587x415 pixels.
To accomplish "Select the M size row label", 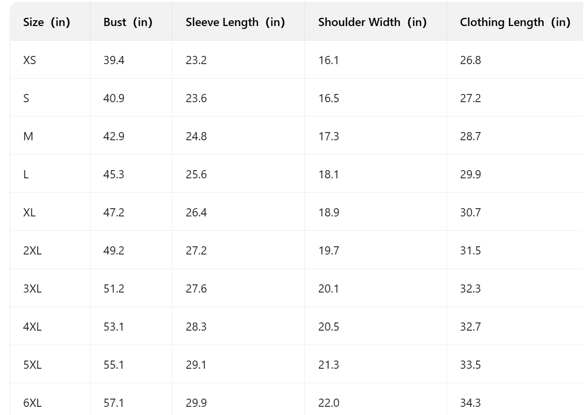I will tap(28, 136).
